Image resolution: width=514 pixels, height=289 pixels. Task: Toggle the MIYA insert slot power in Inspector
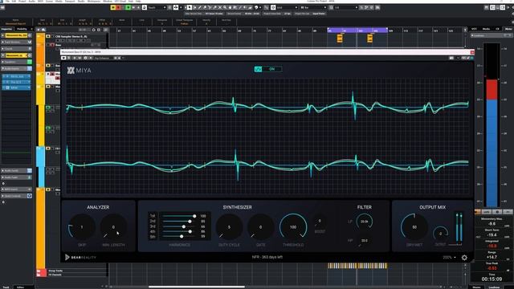(7, 88)
